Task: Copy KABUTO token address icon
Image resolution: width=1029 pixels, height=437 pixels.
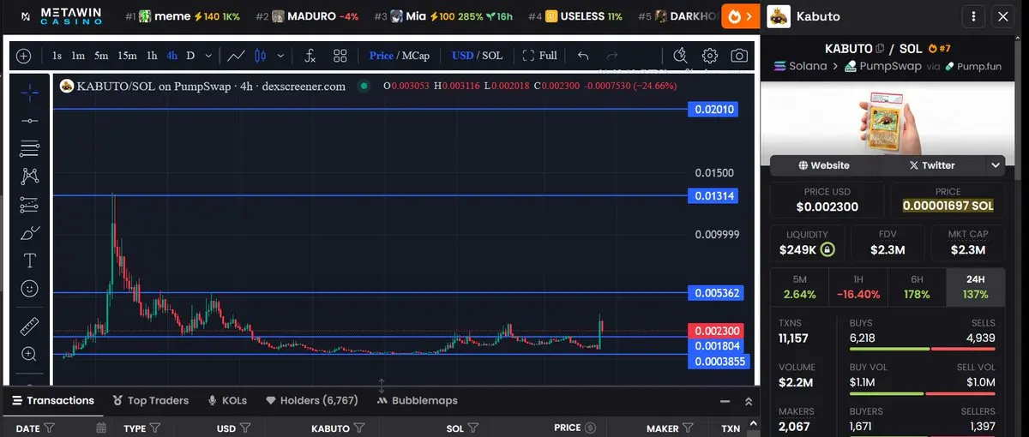Action: point(880,49)
